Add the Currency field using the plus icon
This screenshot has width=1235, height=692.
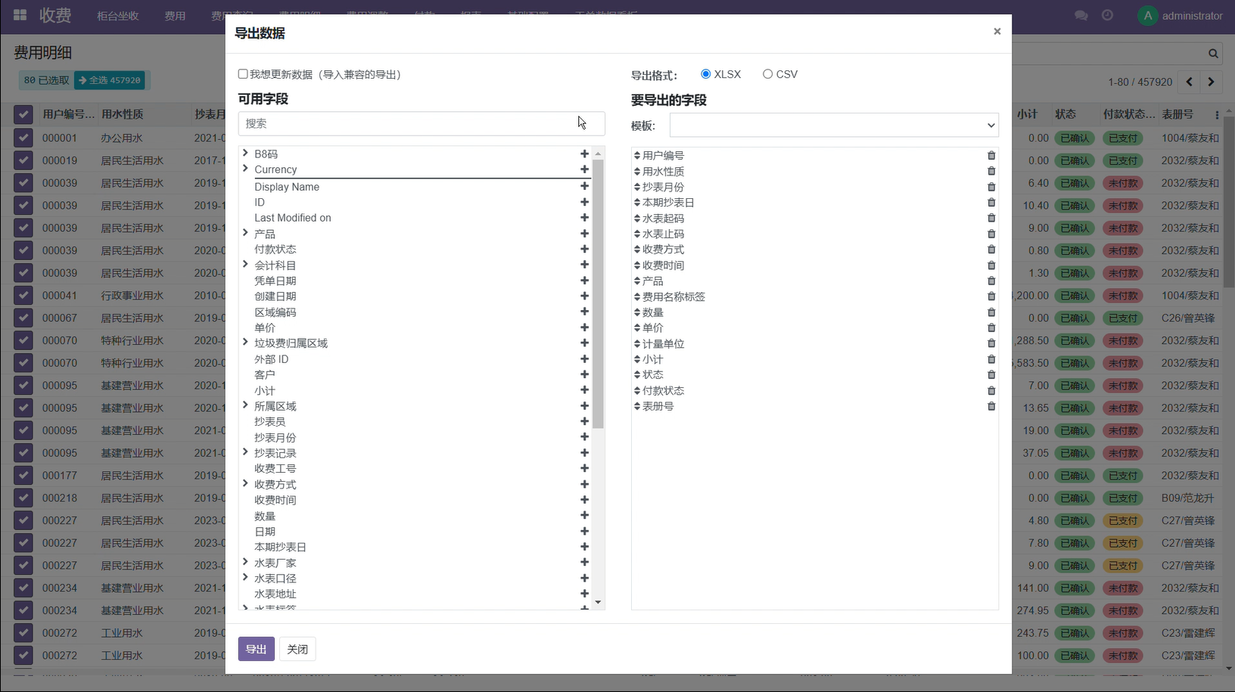click(x=584, y=169)
